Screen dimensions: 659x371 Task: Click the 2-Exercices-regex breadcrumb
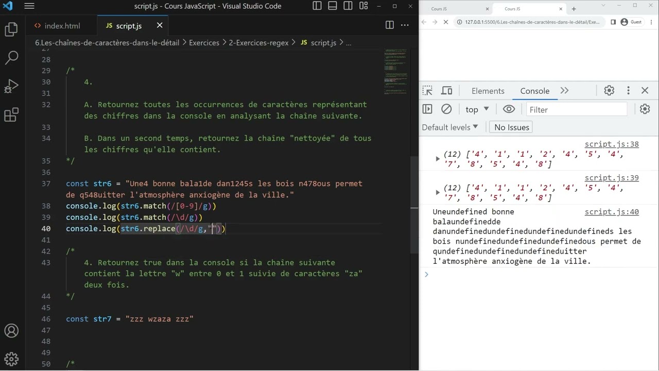pyautogui.click(x=259, y=43)
